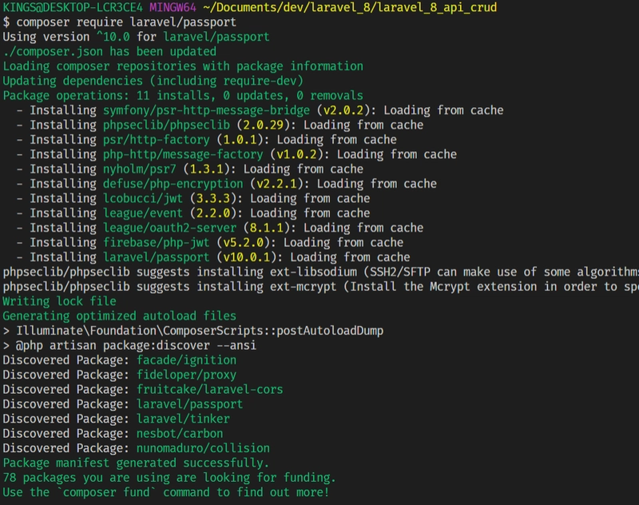Click discovered package 'facade/ignition'

pos(186,360)
